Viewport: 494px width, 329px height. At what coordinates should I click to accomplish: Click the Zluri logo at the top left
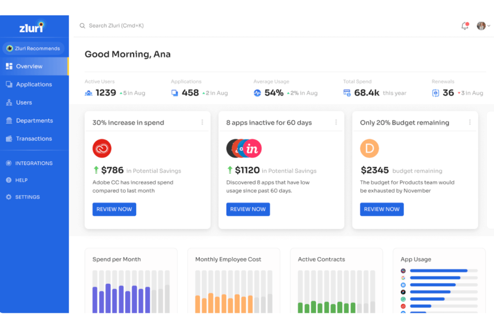[32, 27]
